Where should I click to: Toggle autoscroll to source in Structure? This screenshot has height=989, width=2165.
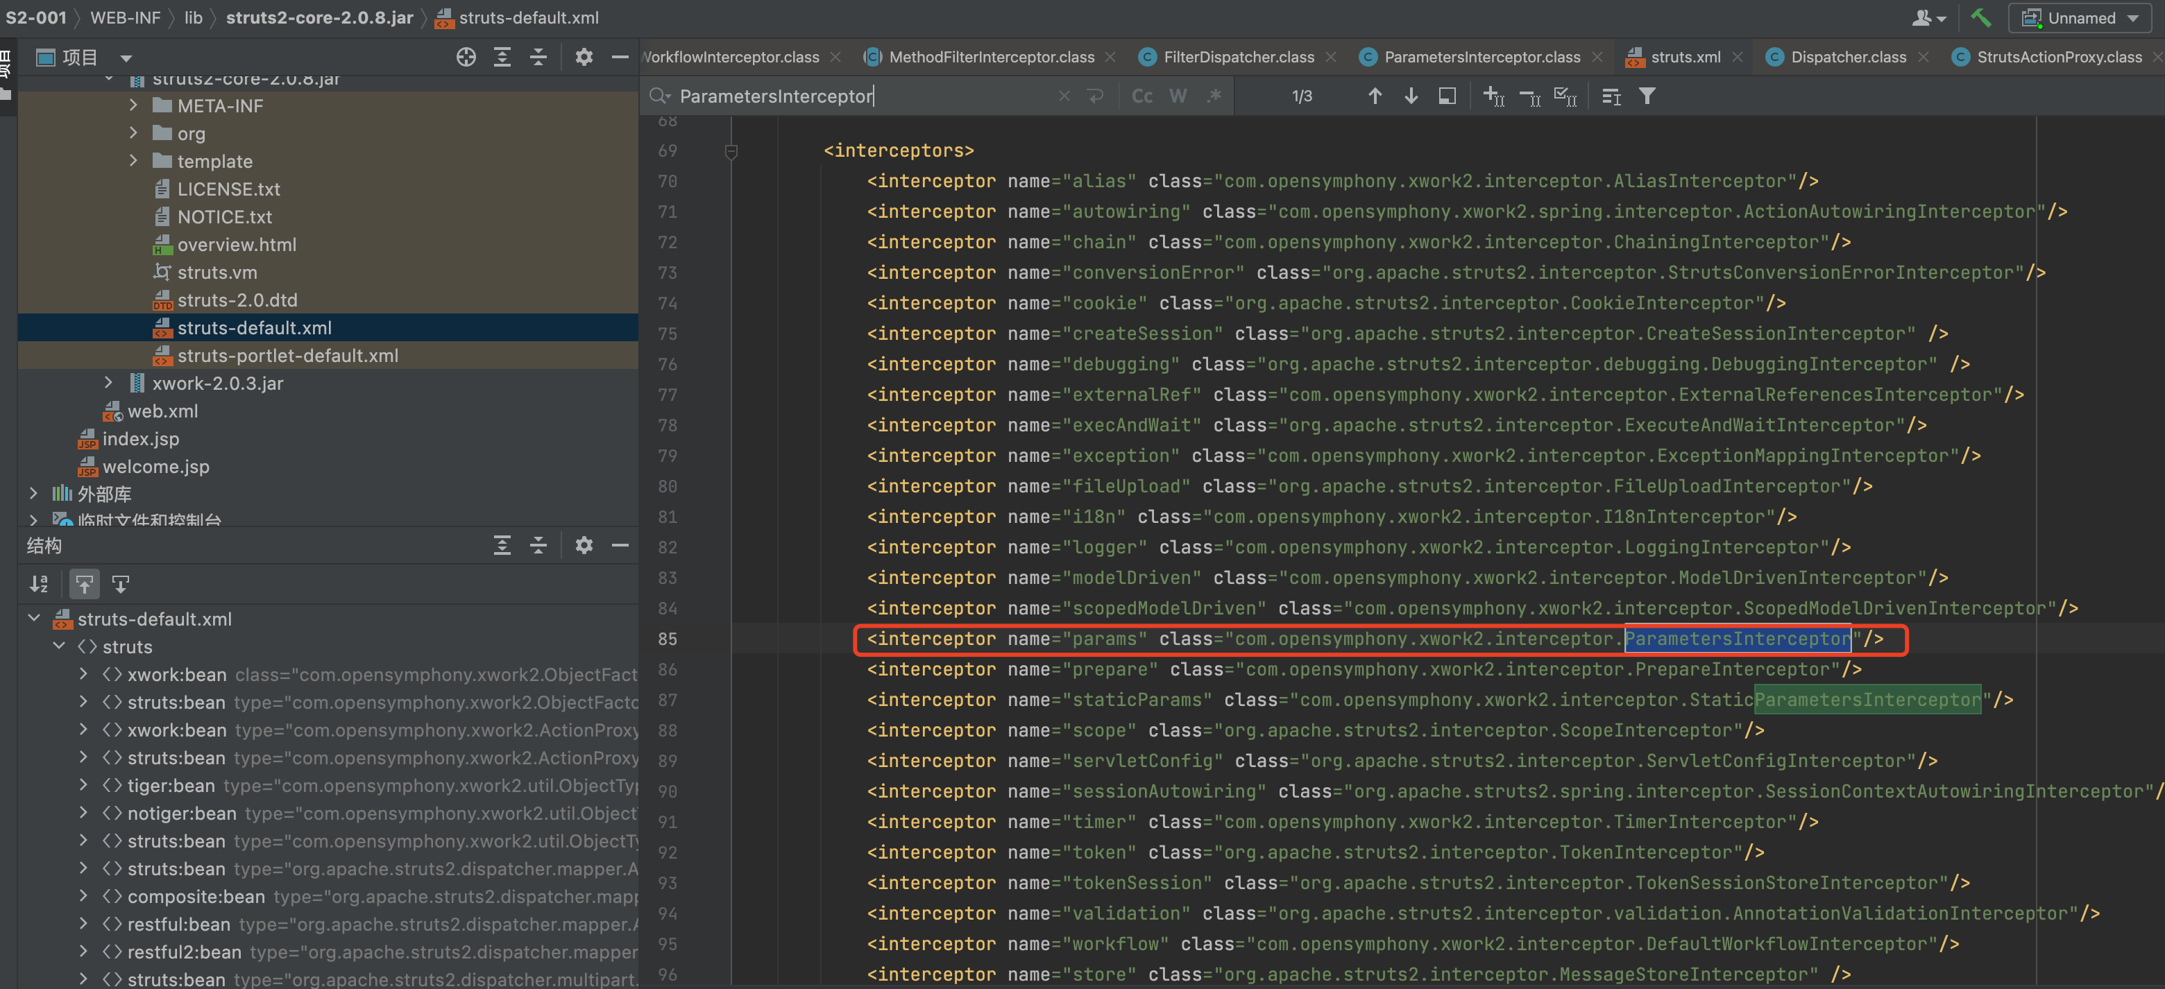pyautogui.click(x=84, y=583)
